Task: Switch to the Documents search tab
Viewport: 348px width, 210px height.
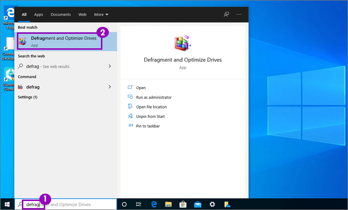Action: [x=61, y=14]
